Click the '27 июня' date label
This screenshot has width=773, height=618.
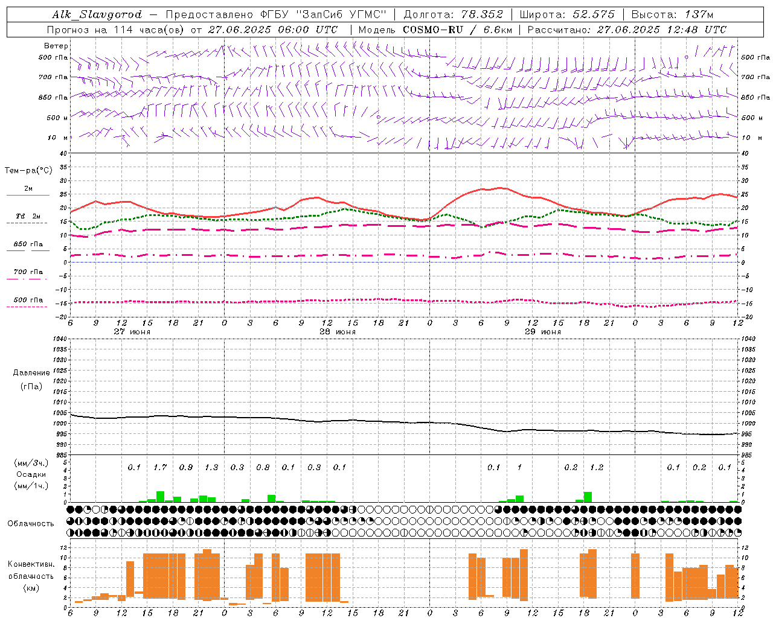132,332
